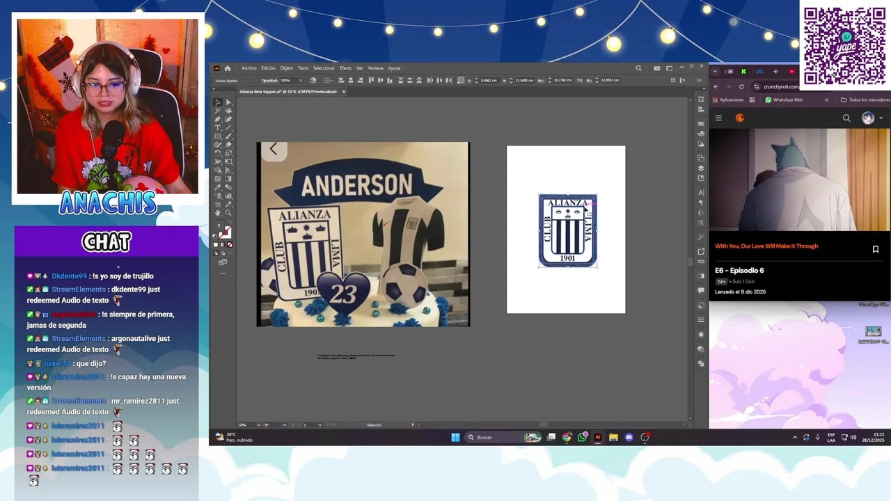Viewport: 891px width, 501px height.
Task: Open the Efecto menu
Action: 345,68
